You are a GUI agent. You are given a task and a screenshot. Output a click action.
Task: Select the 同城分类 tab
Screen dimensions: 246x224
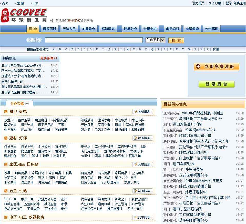(130, 28)
